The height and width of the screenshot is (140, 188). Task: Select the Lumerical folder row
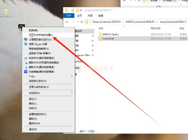pos(143,39)
